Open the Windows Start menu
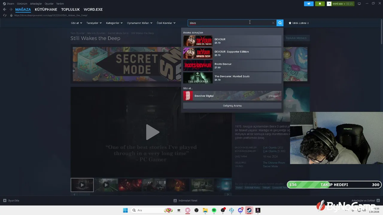This screenshot has height=215, width=383. pyautogui.click(x=125, y=210)
